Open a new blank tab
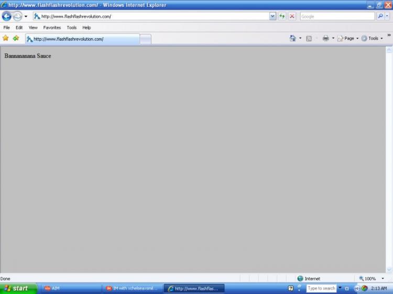Screen dimensions: 393x294 (145, 39)
